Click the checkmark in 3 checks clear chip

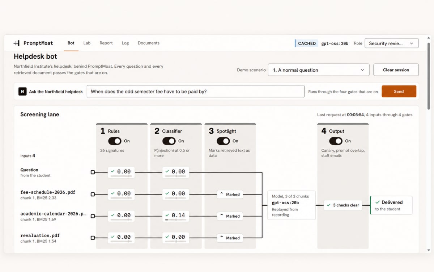pos(329,205)
